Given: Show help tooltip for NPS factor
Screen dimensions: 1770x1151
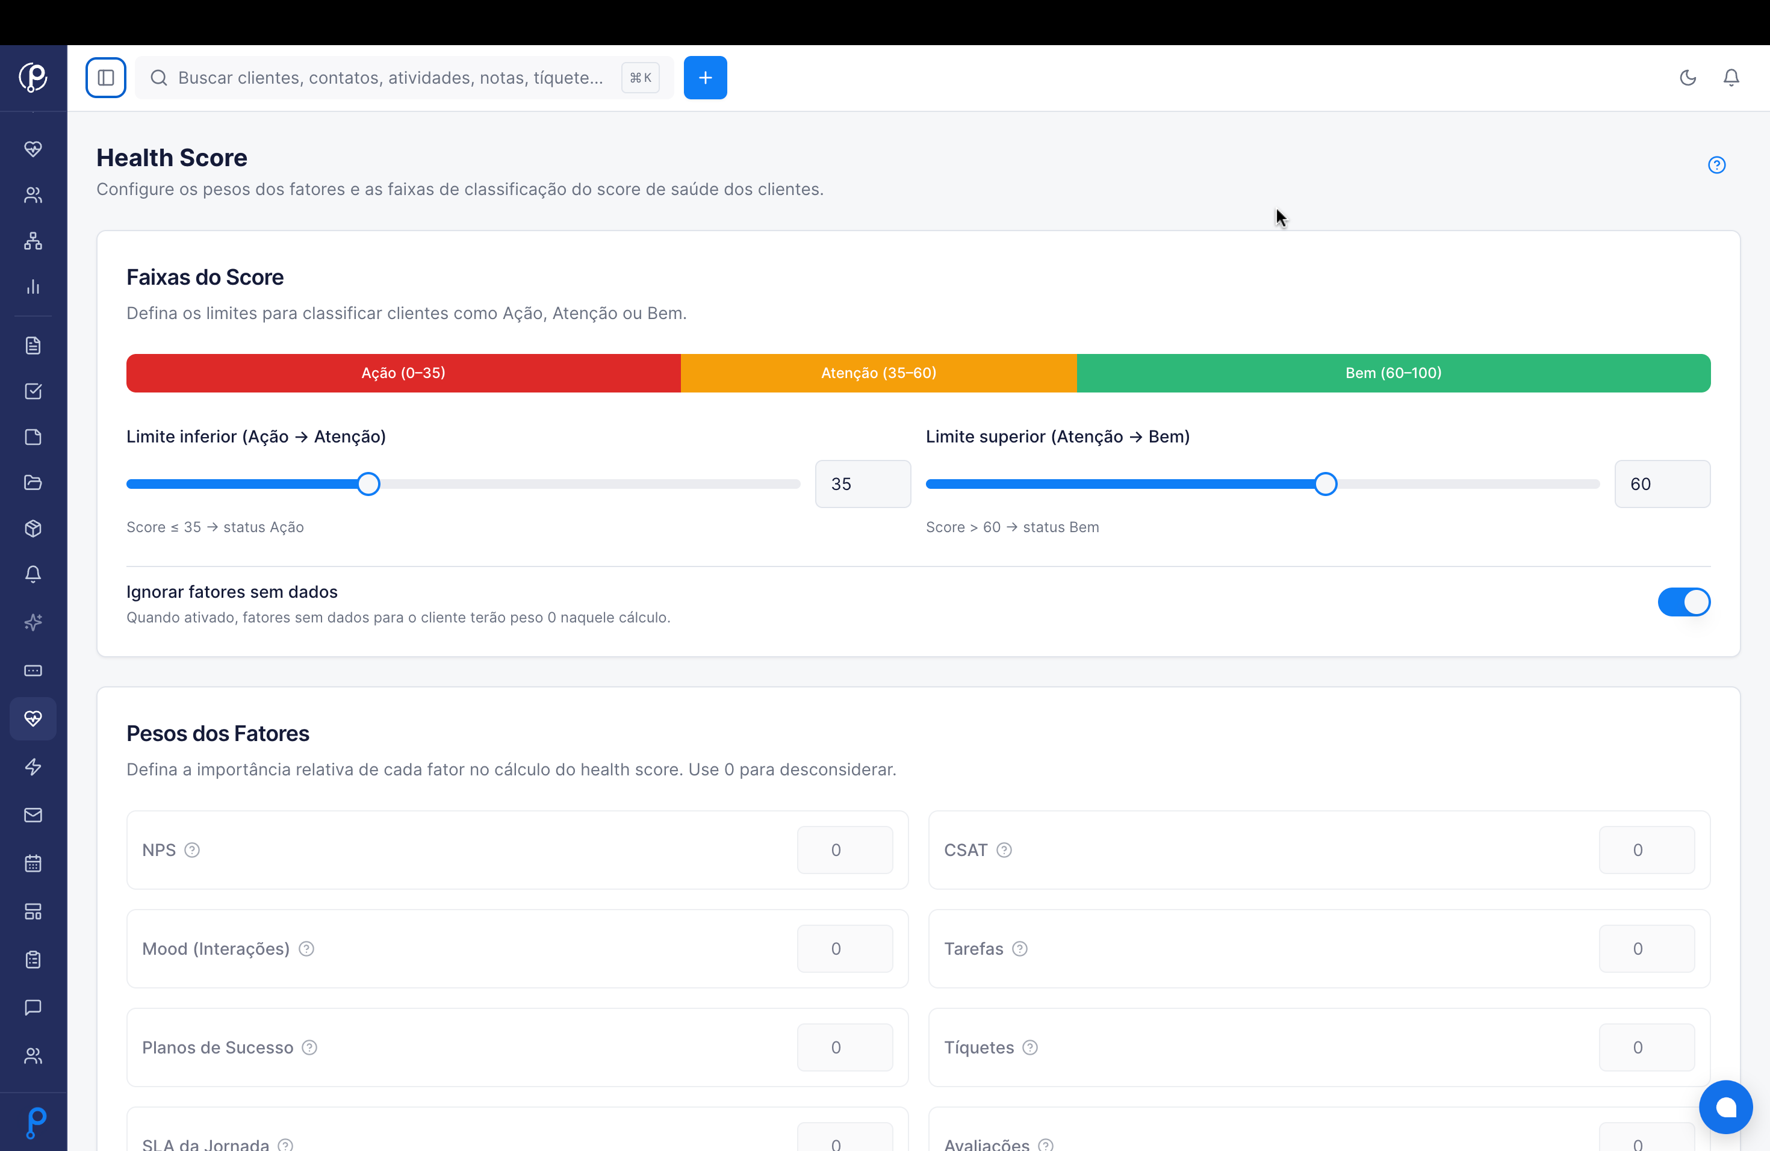Looking at the screenshot, I should (x=192, y=851).
